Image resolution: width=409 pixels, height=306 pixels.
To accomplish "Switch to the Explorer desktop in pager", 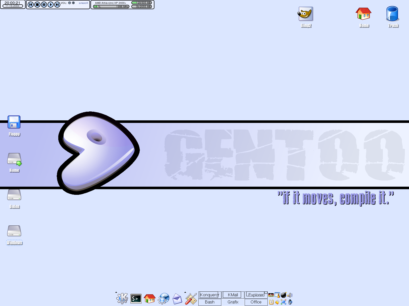I will [256, 295].
